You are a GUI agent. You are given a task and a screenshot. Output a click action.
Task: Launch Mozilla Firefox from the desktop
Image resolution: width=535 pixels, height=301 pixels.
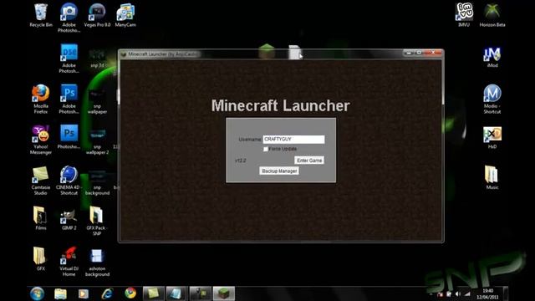(41, 99)
